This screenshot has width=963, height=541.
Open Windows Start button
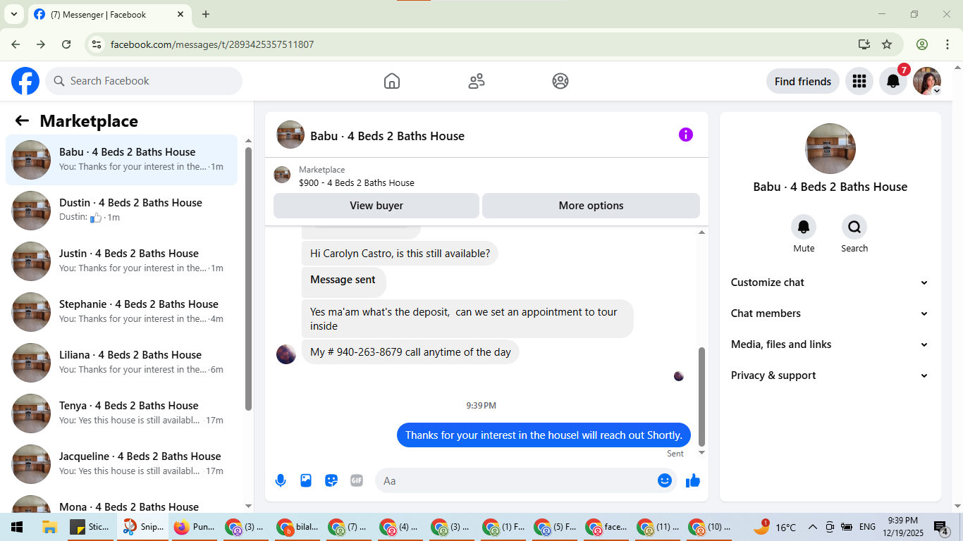click(17, 527)
